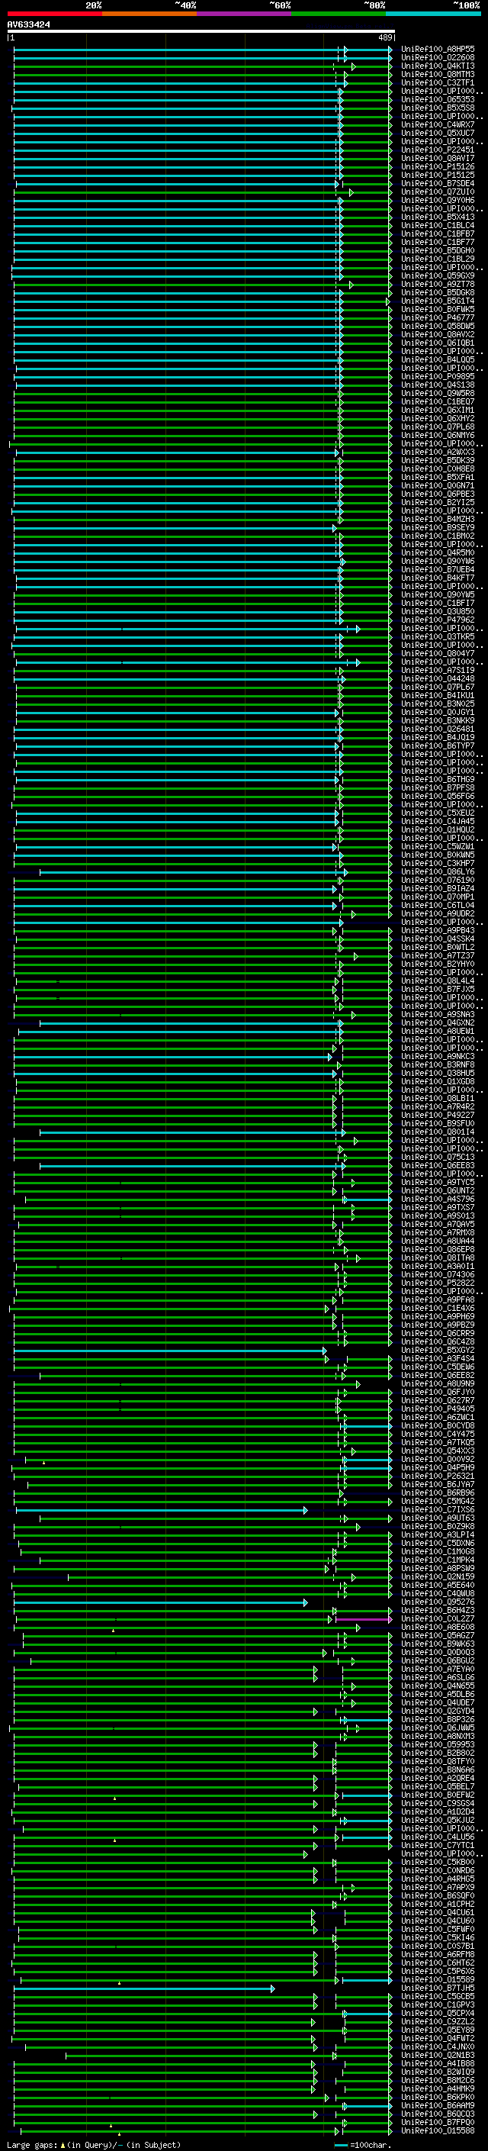
Task: Open hit UniRef100_B5XGY2
Action: pyautogui.click(x=437, y=1351)
